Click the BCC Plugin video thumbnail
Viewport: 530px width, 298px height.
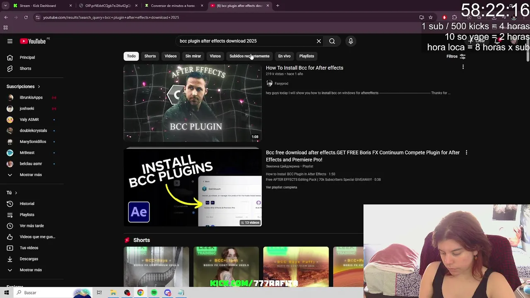click(193, 103)
